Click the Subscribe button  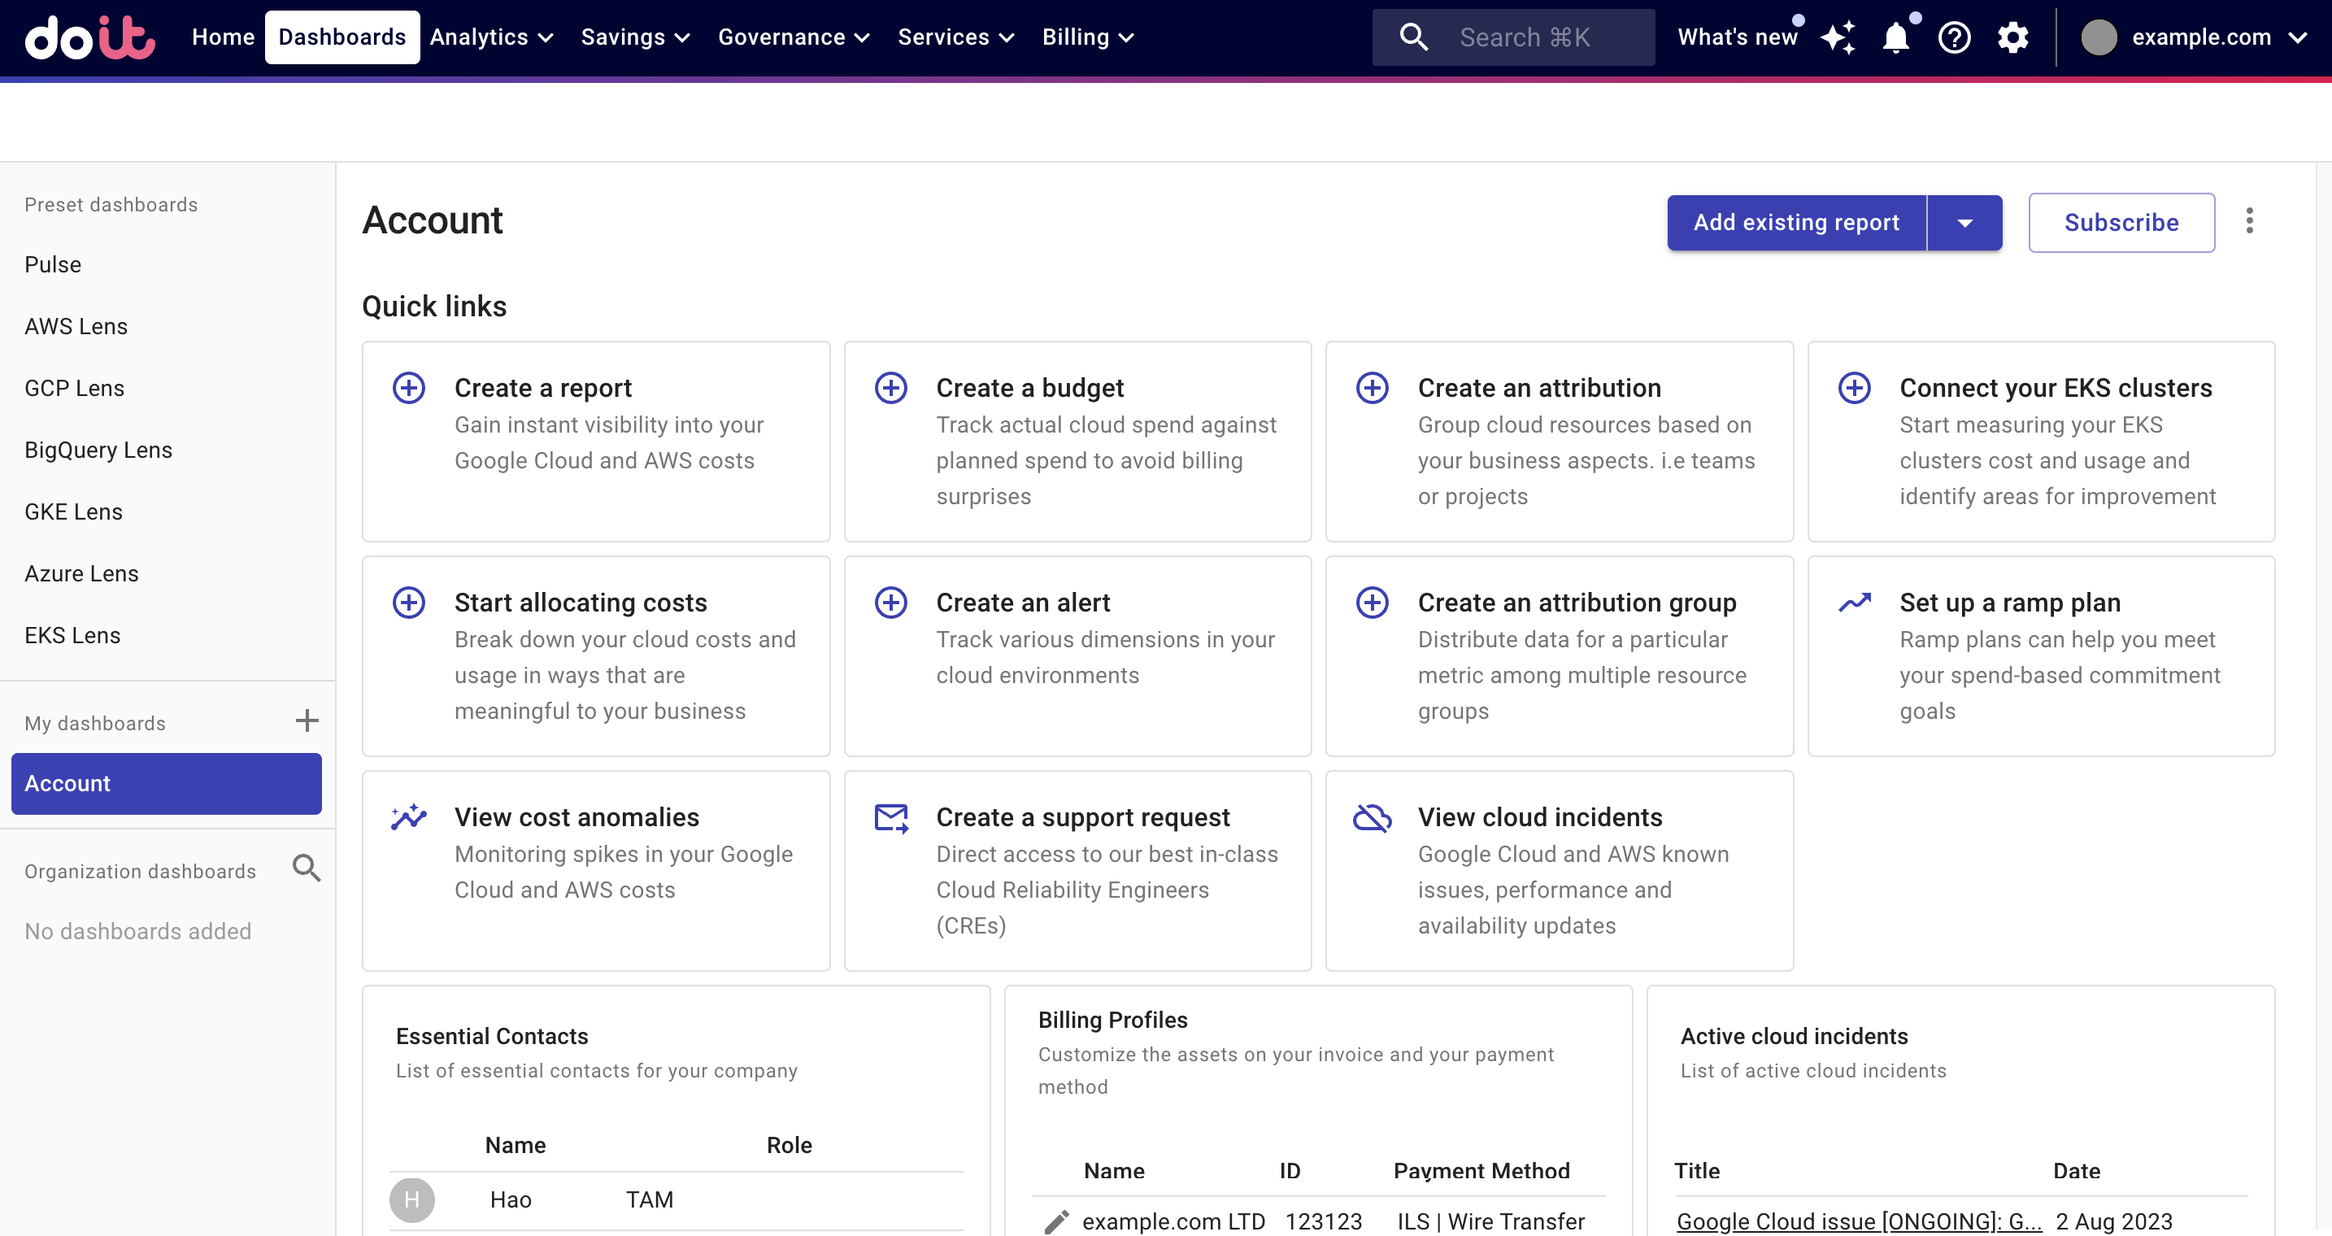click(x=2121, y=223)
